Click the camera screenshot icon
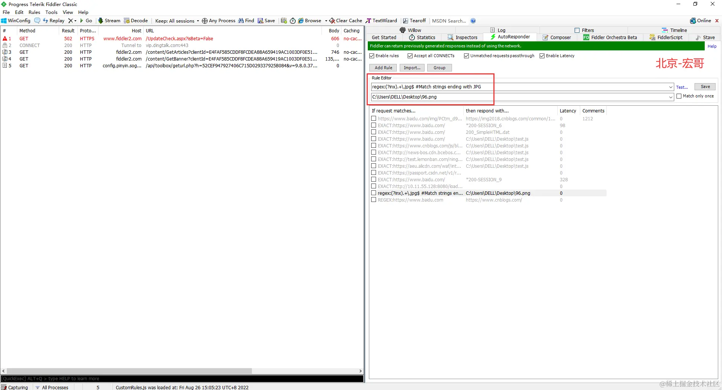The height and width of the screenshot is (390, 722). point(284,21)
